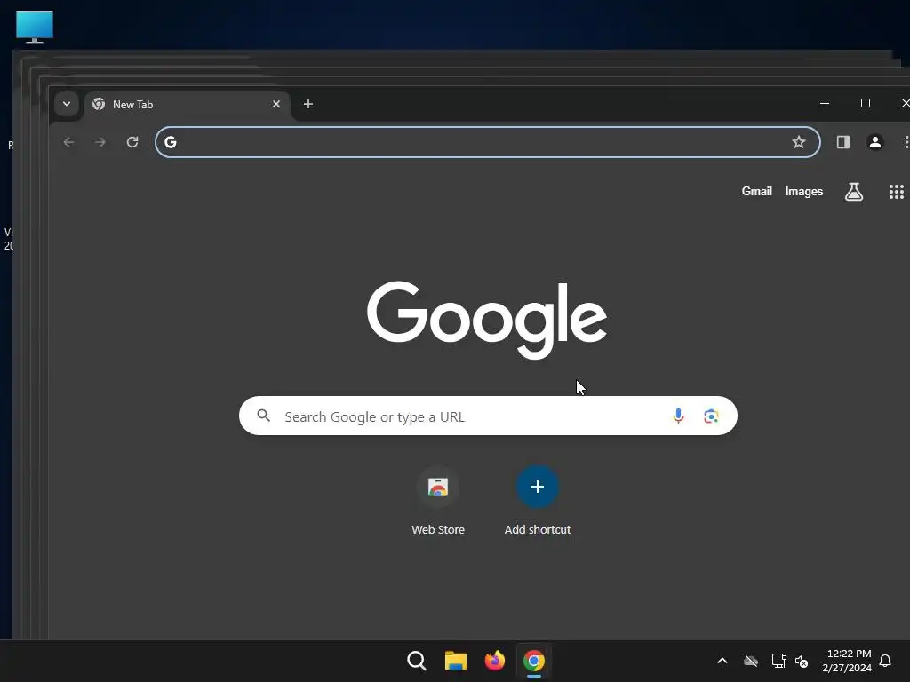Image resolution: width=910 pixels, height=682 pixels.
Task: Click the forward navigation arrow
Action: click(100, 142)
